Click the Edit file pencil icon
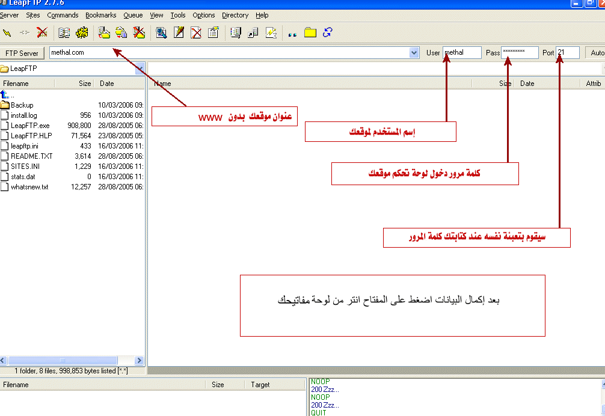This screenshot has width=605, height=416. pyautogui.click(x=179, y=32)
